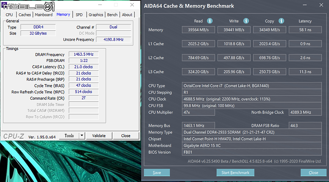The image size is (329, 182).
Task: Click the Close button in AIDA64
Action: point(313,173)
